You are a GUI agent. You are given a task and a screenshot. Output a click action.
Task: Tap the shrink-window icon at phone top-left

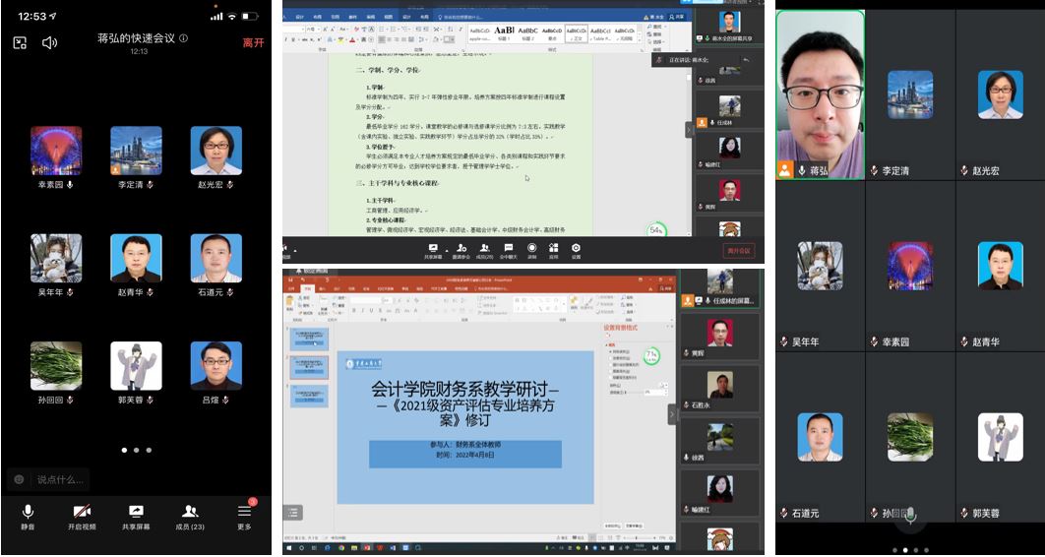[20, 42]
